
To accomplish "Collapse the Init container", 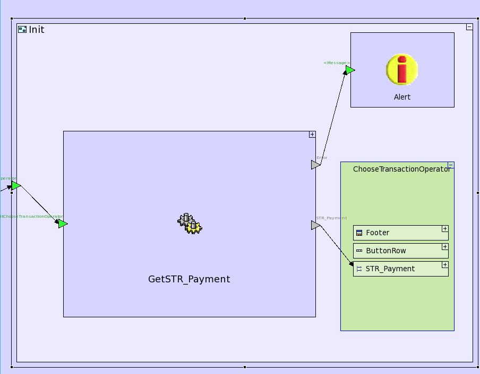I will click(469, 26).
